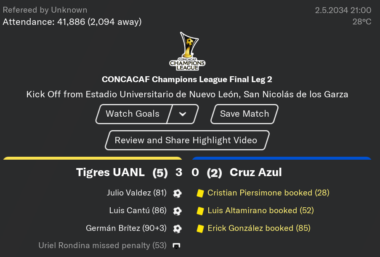
Task: Expand the Watch Goals dropdown arrow
Action: click(x=183, y=114)
